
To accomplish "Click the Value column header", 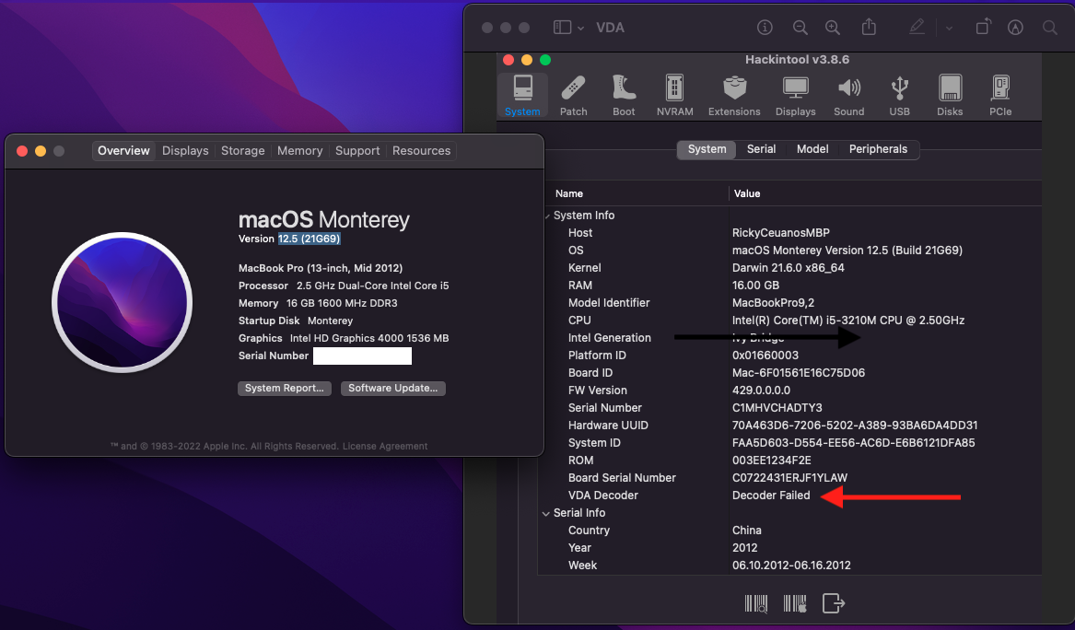I will 885,194.
